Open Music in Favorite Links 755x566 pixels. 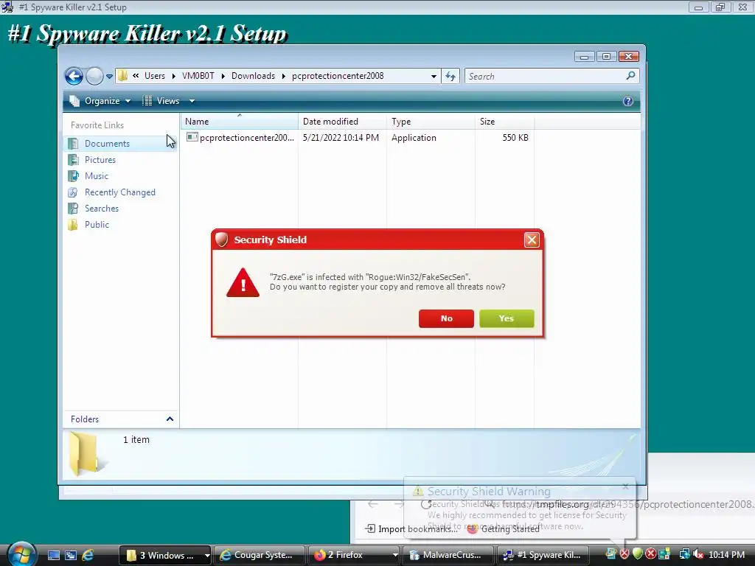tap(97, 176)
